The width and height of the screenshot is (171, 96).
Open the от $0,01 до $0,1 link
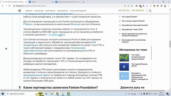(x=57, y=35)
